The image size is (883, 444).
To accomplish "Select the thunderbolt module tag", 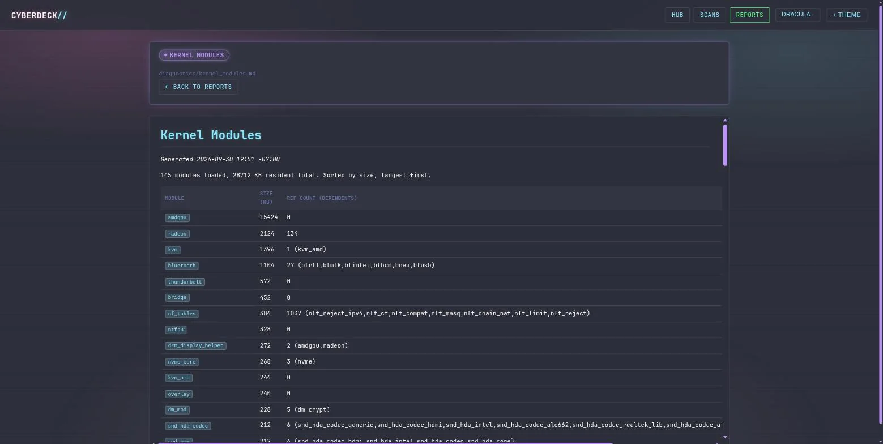I will 185,282.
